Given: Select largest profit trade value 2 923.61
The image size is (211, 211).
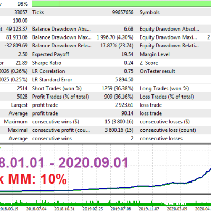Looking at the screenshot, I should click(x=124, y=105).
